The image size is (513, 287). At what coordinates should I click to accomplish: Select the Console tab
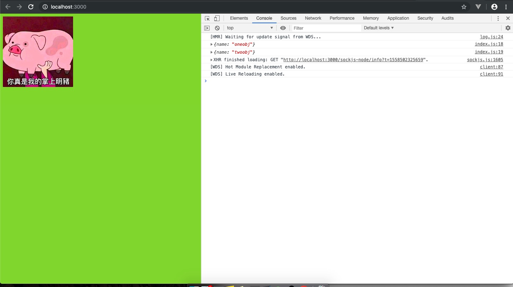tap(264, 18)
